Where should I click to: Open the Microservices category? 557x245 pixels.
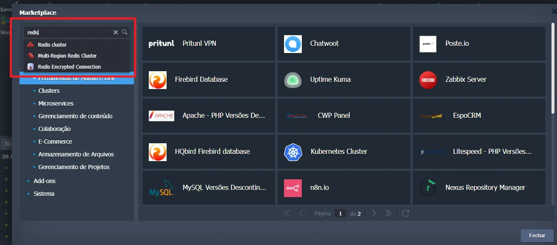click(56, 103)
